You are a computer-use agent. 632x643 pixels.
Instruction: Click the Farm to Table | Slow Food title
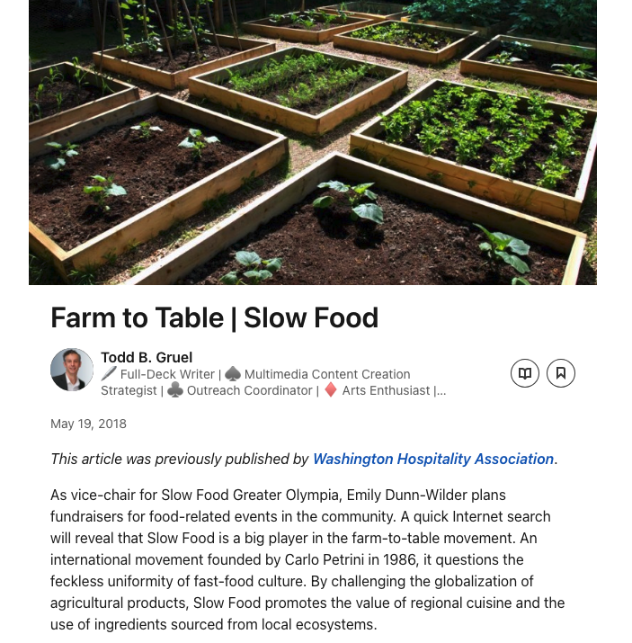[214, 317]
